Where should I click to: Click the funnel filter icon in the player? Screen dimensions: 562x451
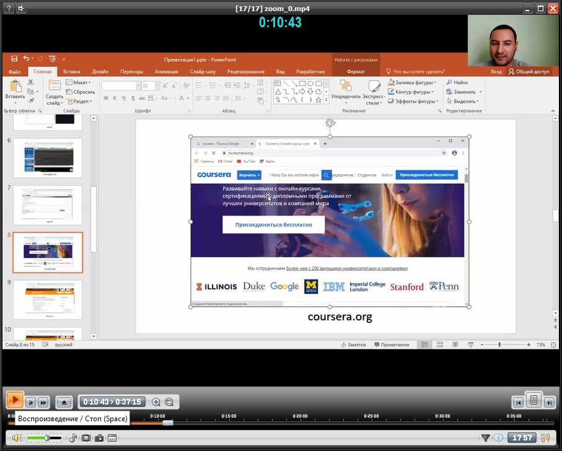[x=485, y=438]
